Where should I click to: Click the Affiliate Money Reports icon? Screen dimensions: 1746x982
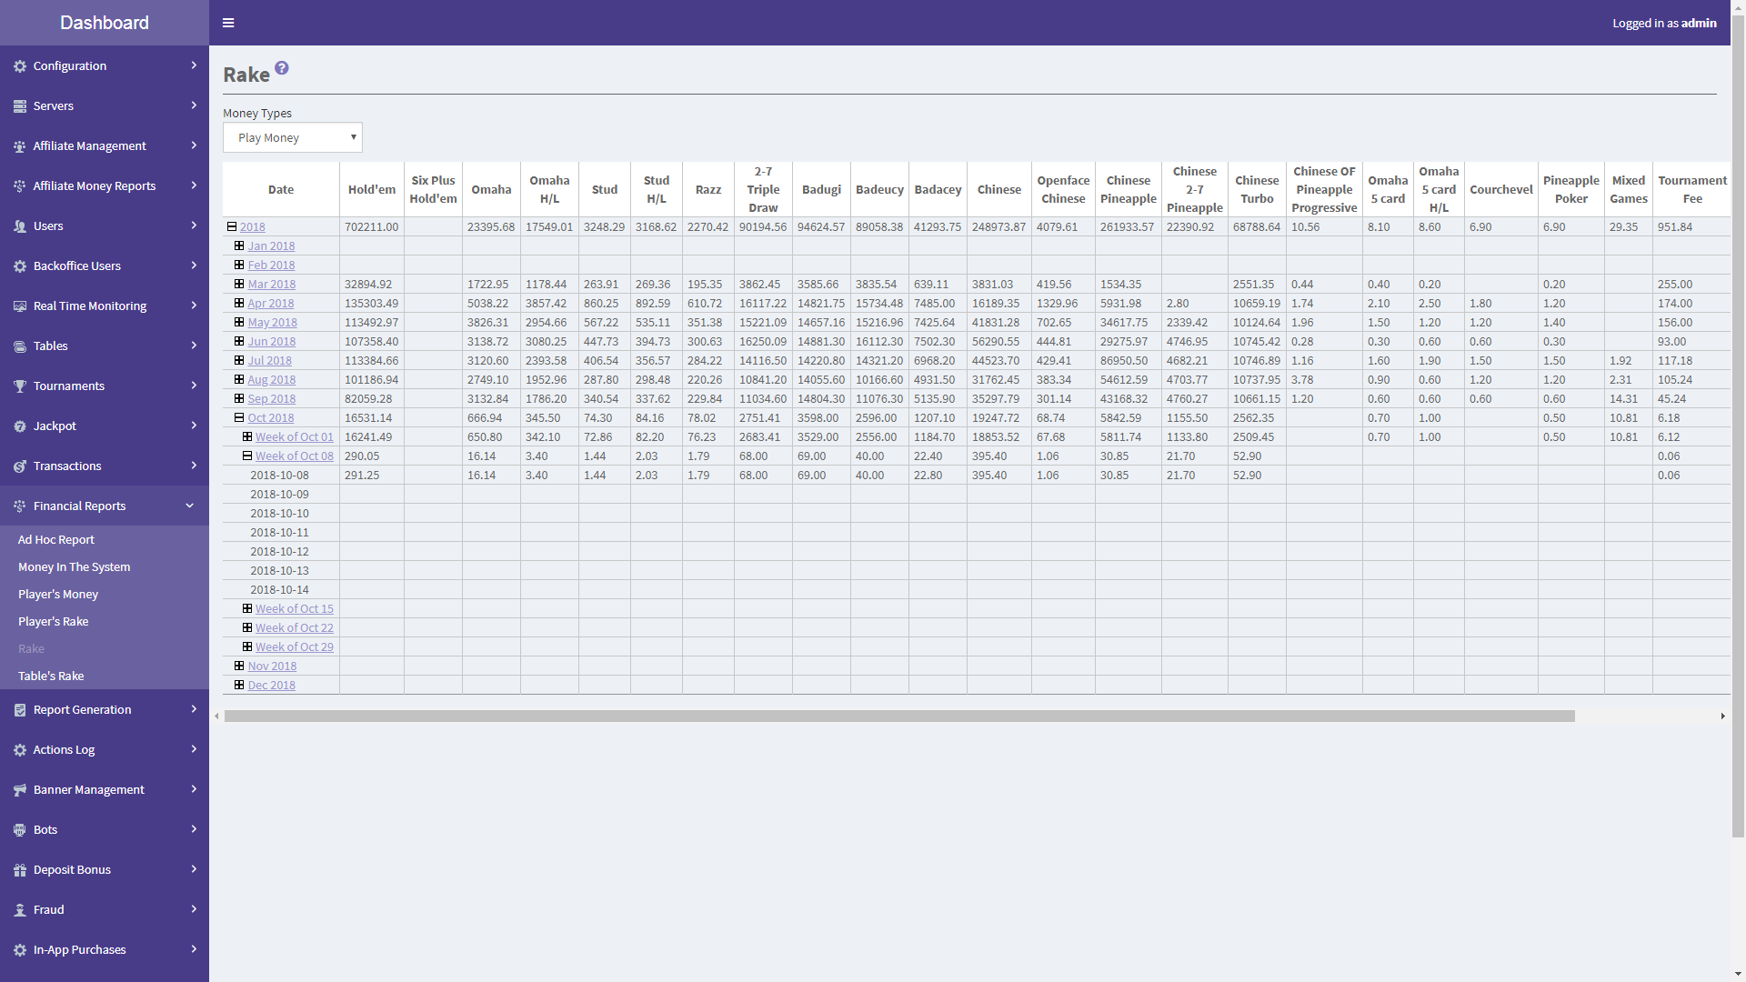coord(20,186)
